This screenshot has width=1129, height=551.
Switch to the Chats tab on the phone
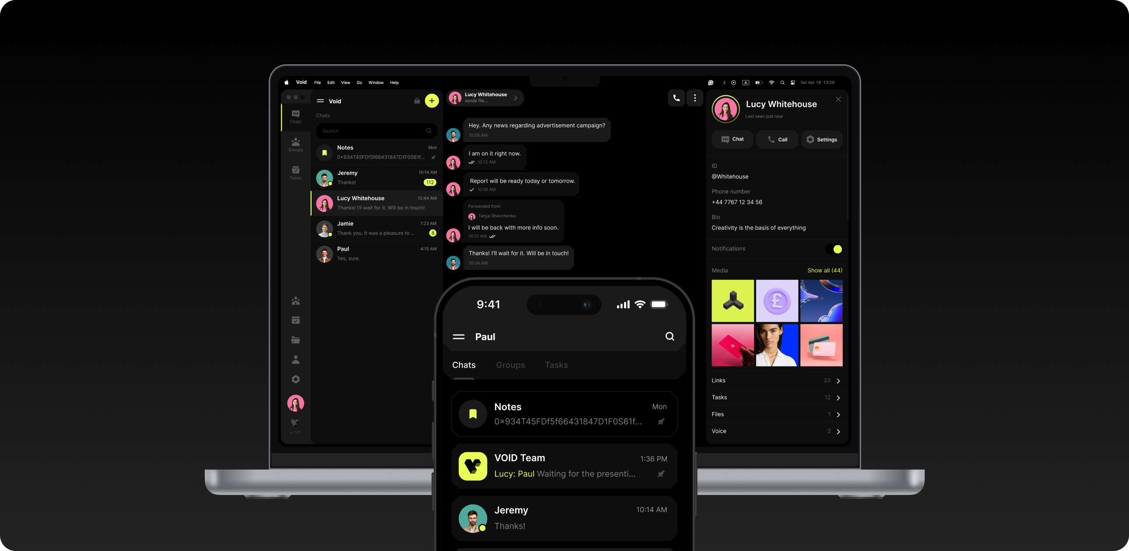(x=464, y=365)
